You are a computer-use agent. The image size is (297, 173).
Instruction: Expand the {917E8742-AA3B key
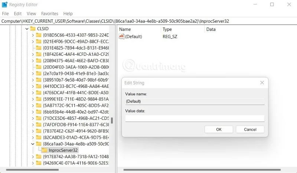tap(33, 157)
